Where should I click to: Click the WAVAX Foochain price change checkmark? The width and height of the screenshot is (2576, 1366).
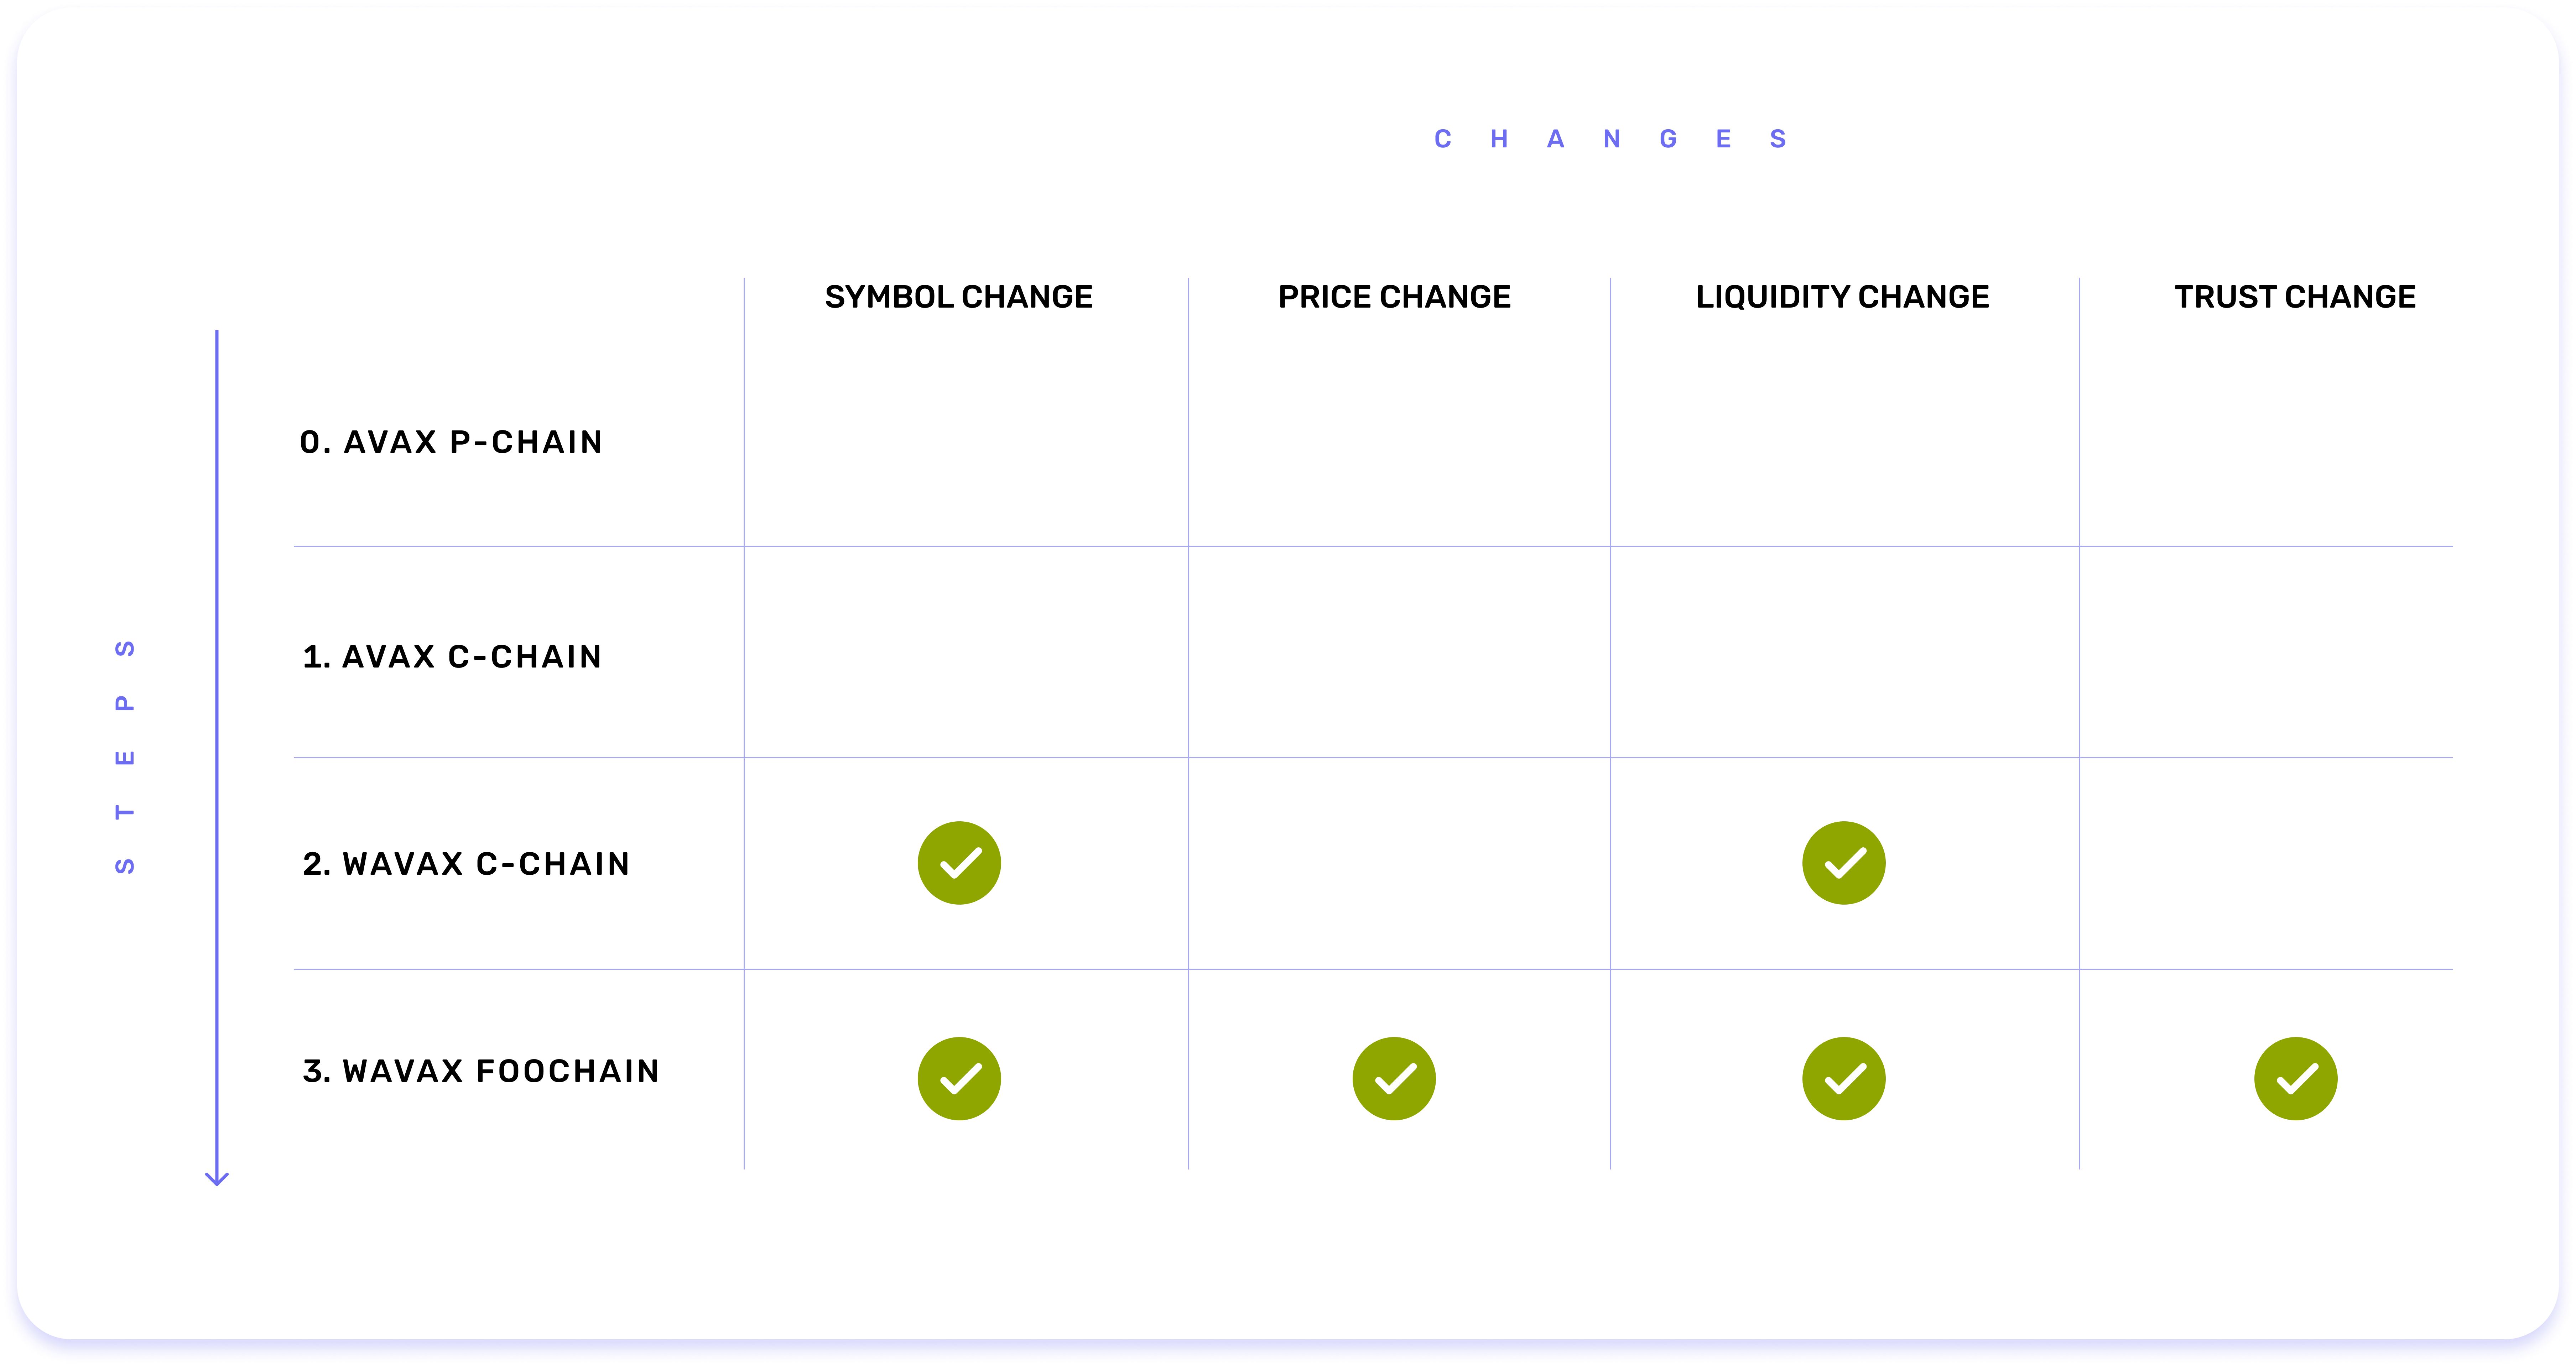click(x=1394, y=1078)
